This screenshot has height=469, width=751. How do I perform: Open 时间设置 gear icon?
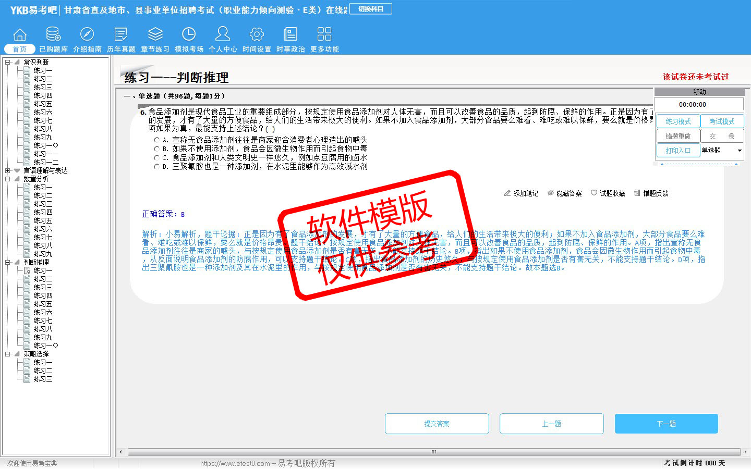257,35
